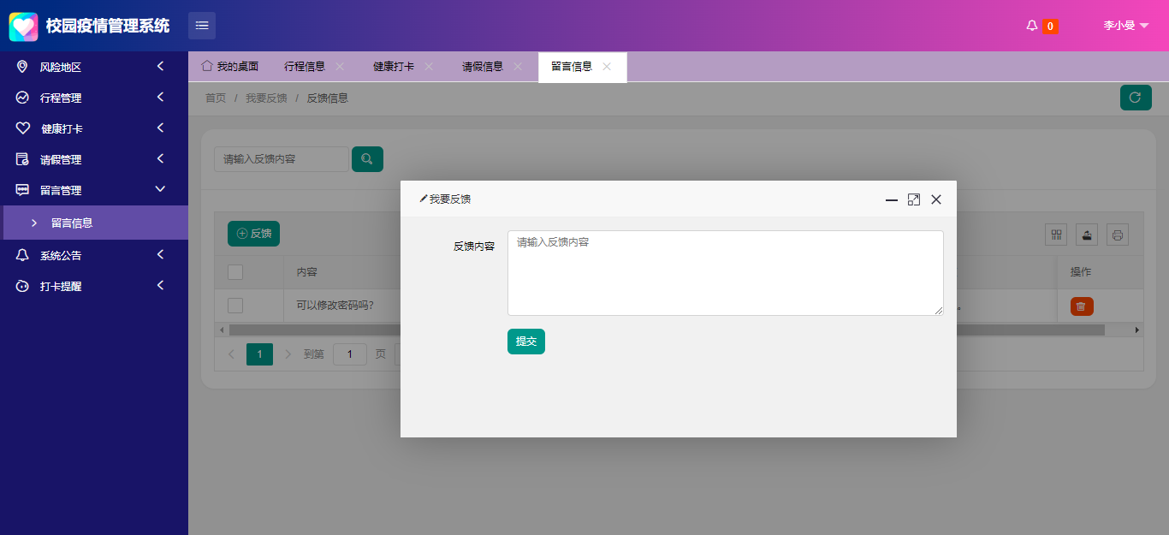The height and width of the screenshot is (535, 1169).
Task: Expand the 系统公告 menu chevron
Action: [160, 254]
